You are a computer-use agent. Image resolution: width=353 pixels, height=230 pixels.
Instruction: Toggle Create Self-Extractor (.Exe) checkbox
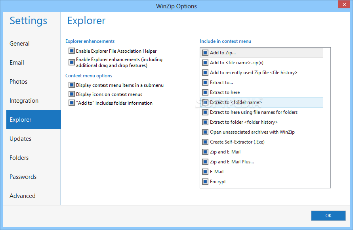pos(205,142)
